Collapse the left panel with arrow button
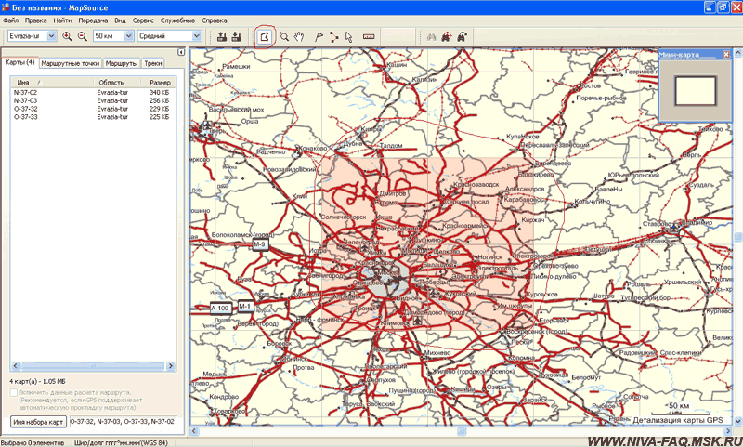The height and width of the screenshot is (447, 743). click(181, 52)
